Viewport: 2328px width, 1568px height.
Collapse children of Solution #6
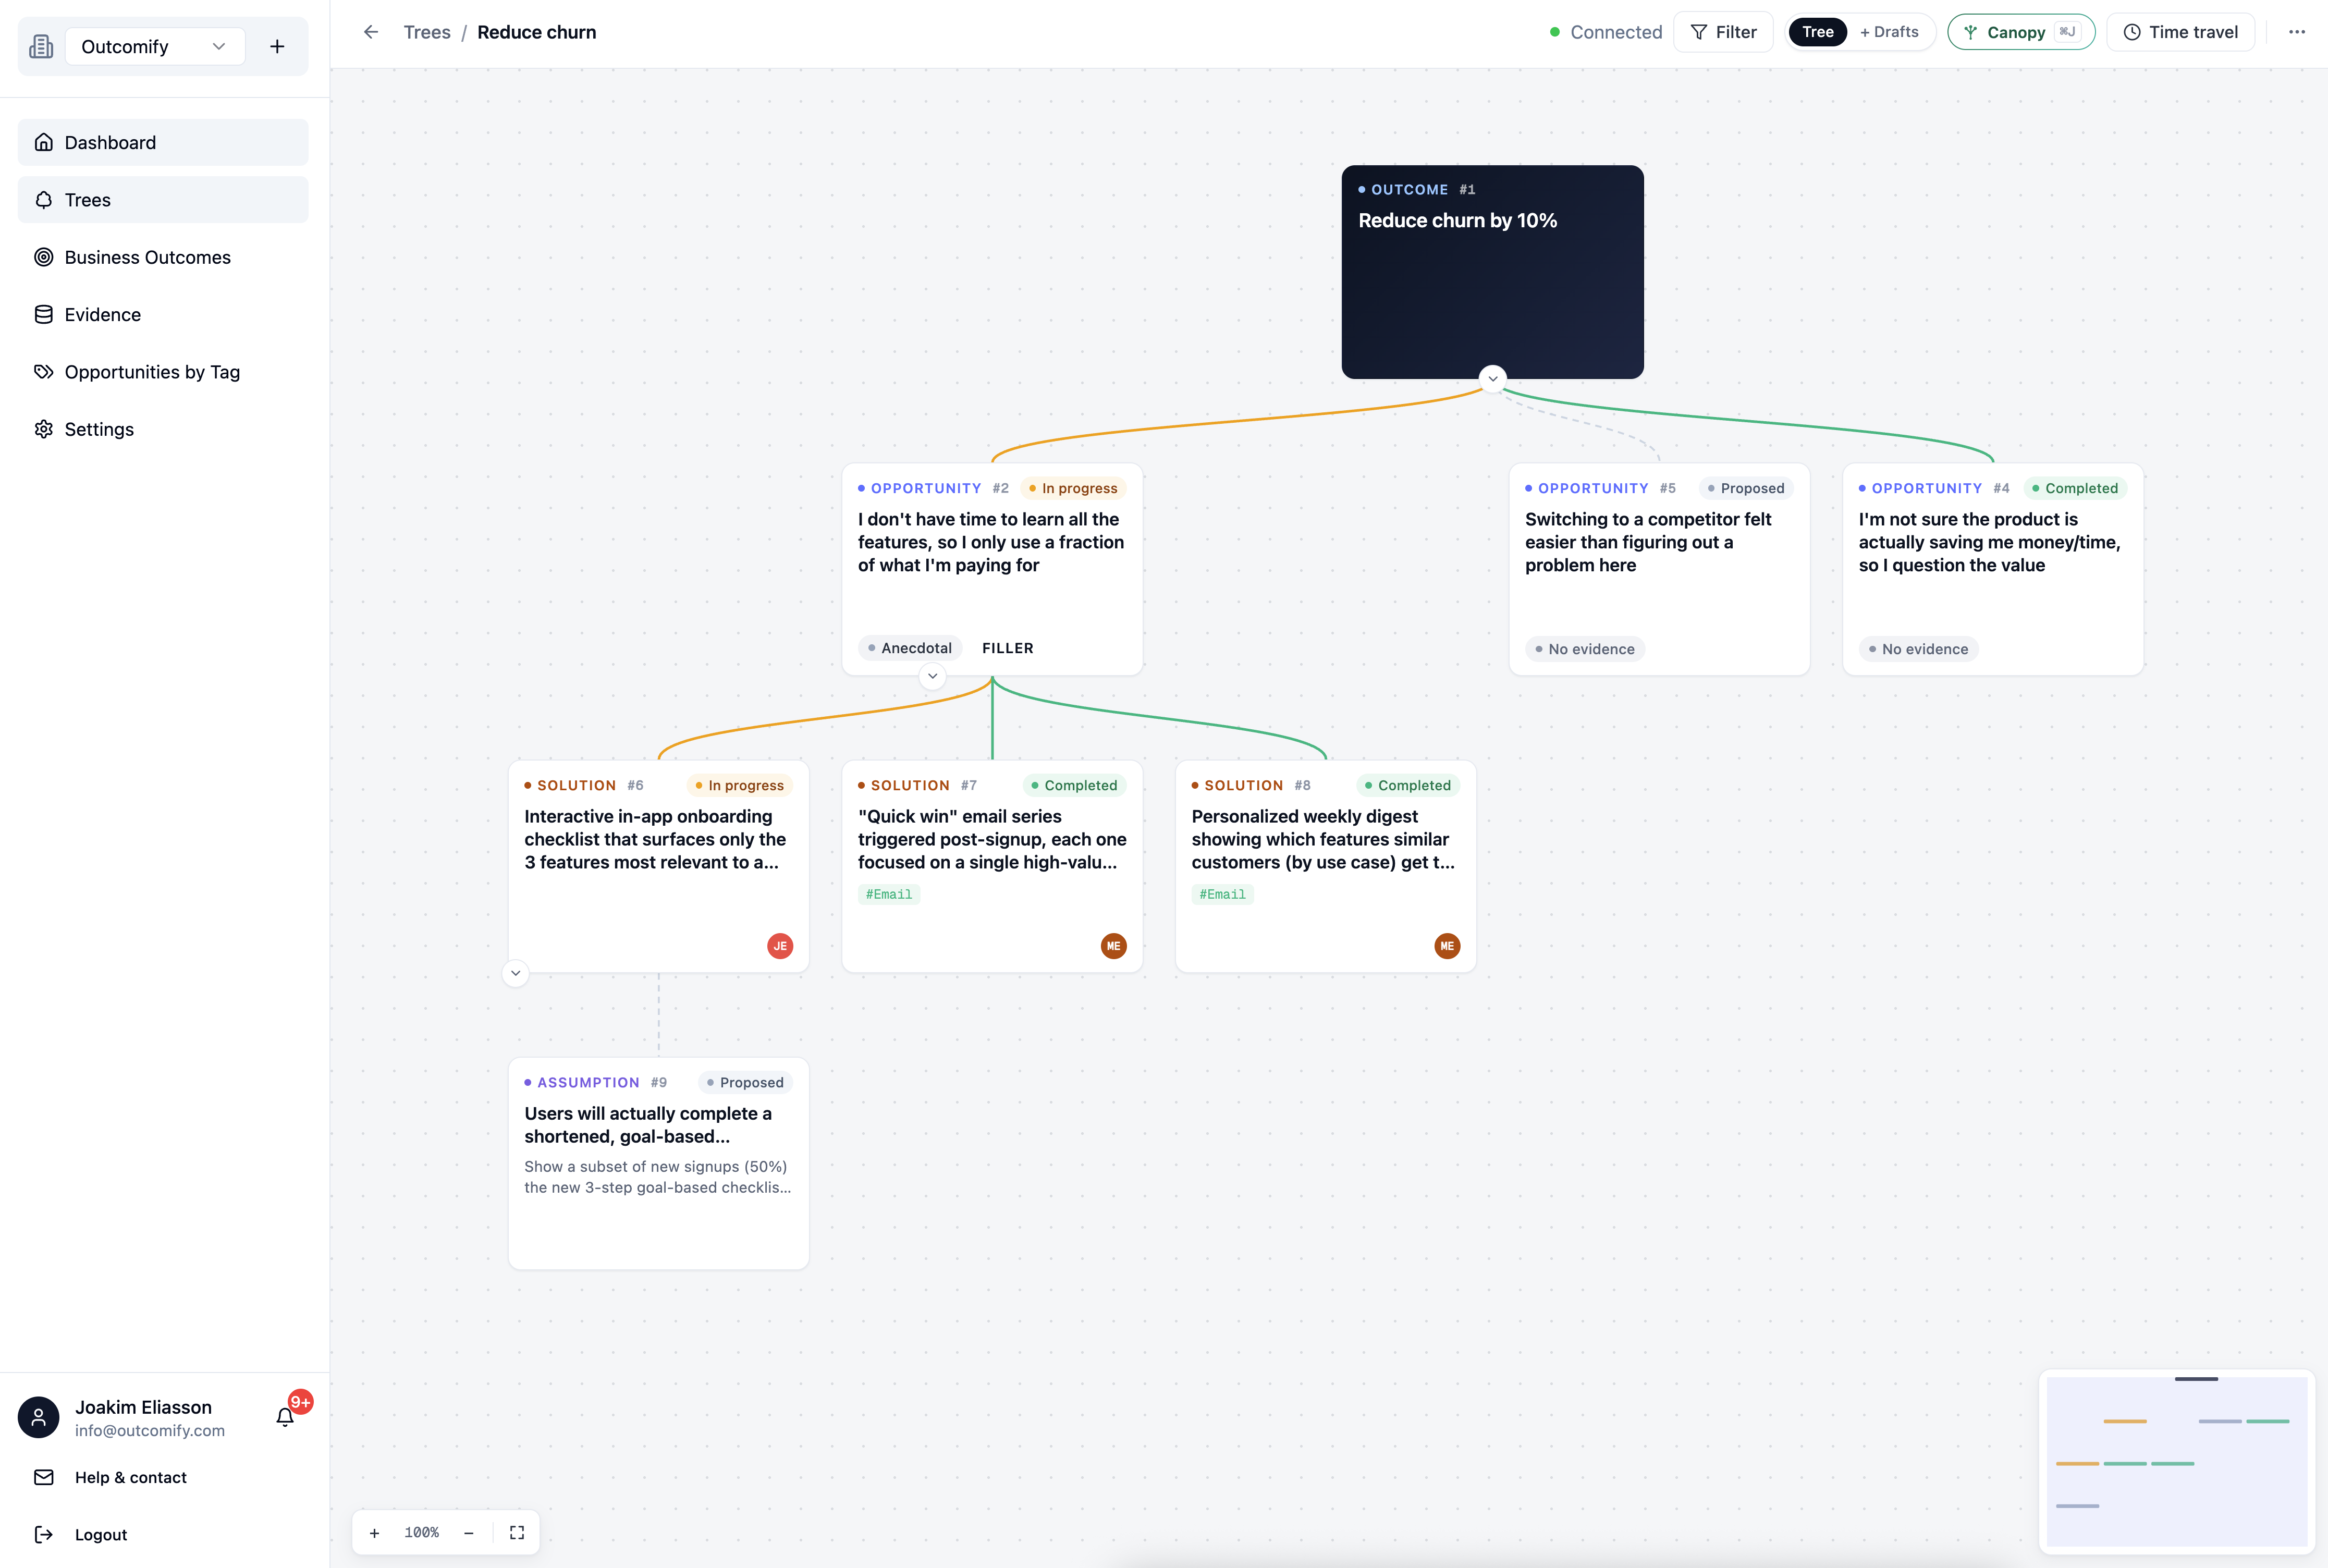coord(515,972)
